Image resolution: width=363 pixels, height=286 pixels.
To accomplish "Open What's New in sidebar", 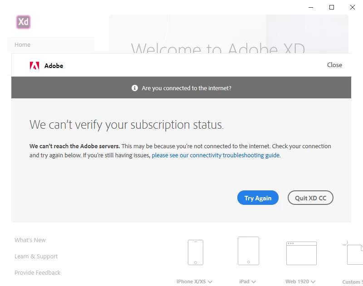I will pos(30,240).
